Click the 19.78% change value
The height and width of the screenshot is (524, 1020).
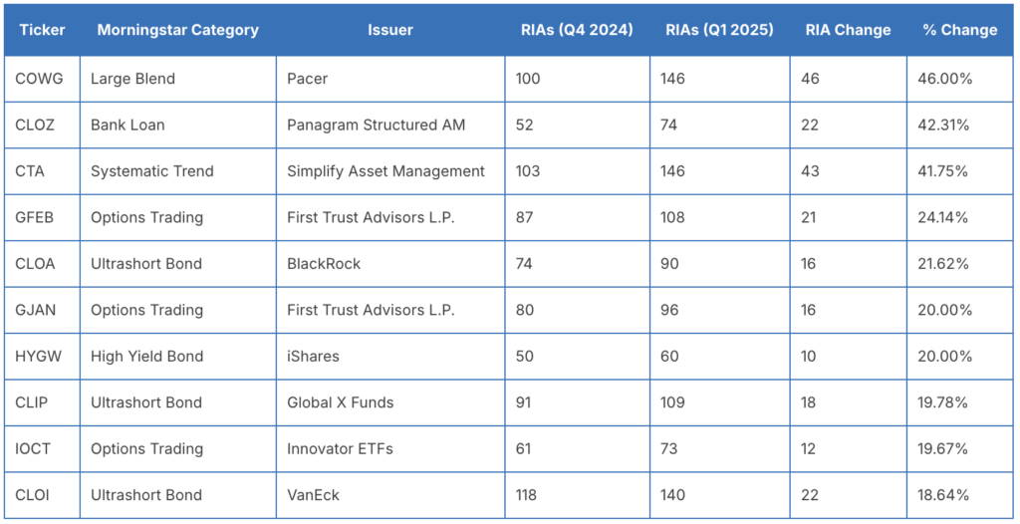pos(942,402)
